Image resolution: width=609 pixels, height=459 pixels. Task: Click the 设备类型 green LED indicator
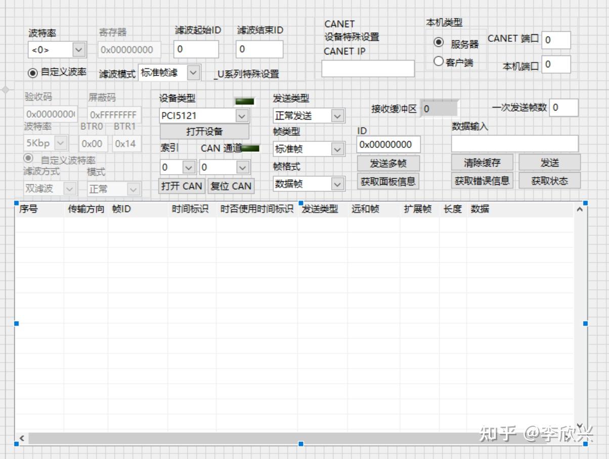point(245,101)
